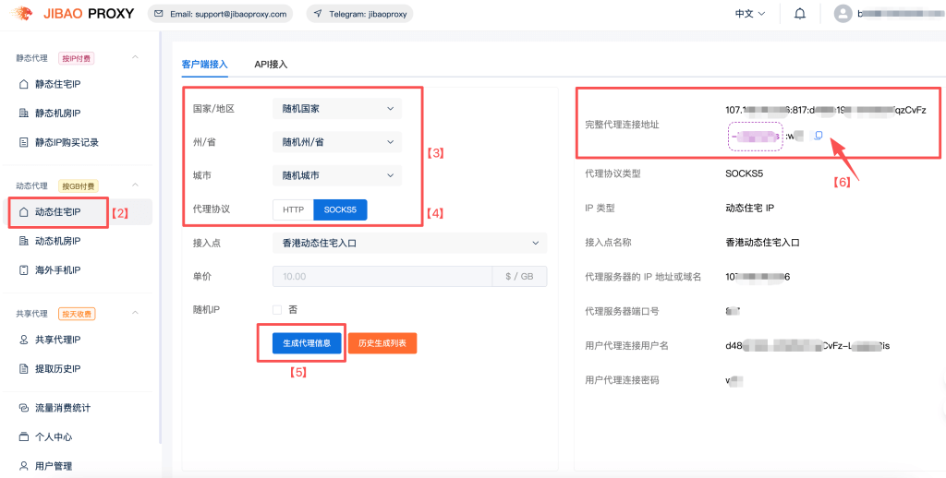This screenshot has width=946, height=478.
Task: Collapse the 动态代理 sidebar section
Action: [x=135, y=185]
